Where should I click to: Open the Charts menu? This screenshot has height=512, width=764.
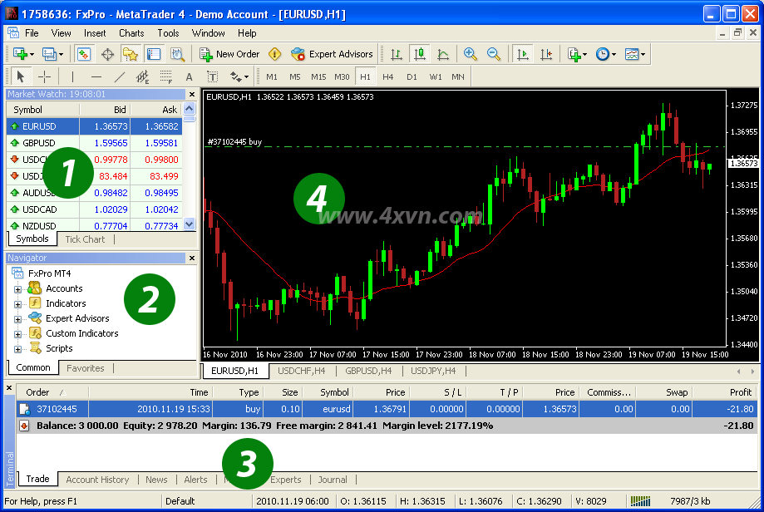(x=131, y=33)
